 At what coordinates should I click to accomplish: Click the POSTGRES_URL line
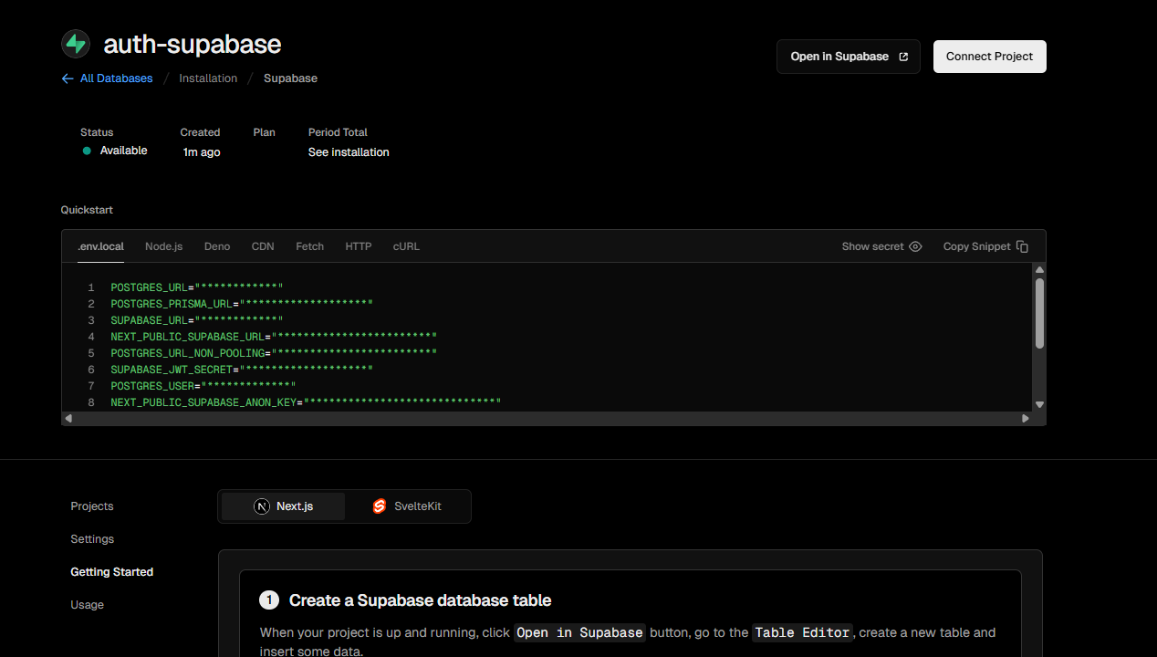click(x=197, y=287)
